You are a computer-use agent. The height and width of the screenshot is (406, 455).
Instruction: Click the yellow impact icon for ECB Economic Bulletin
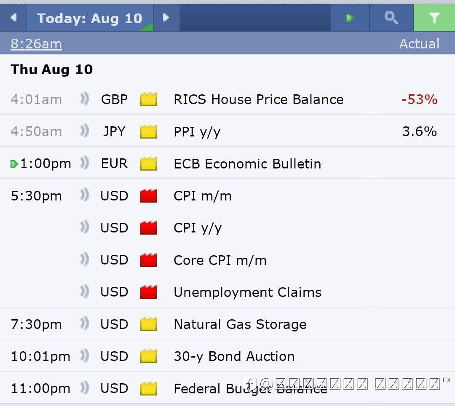pos(148,164)
